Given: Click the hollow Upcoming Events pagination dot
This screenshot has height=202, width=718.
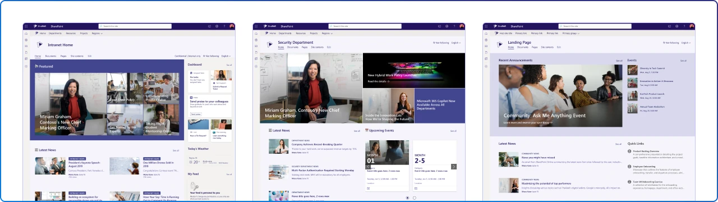Looking at the screenshot, I should pyautogui.click(x=415, y=198).
